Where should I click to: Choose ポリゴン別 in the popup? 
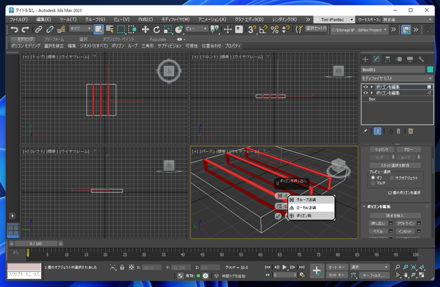pyautogui.click(x=311, y=216)
